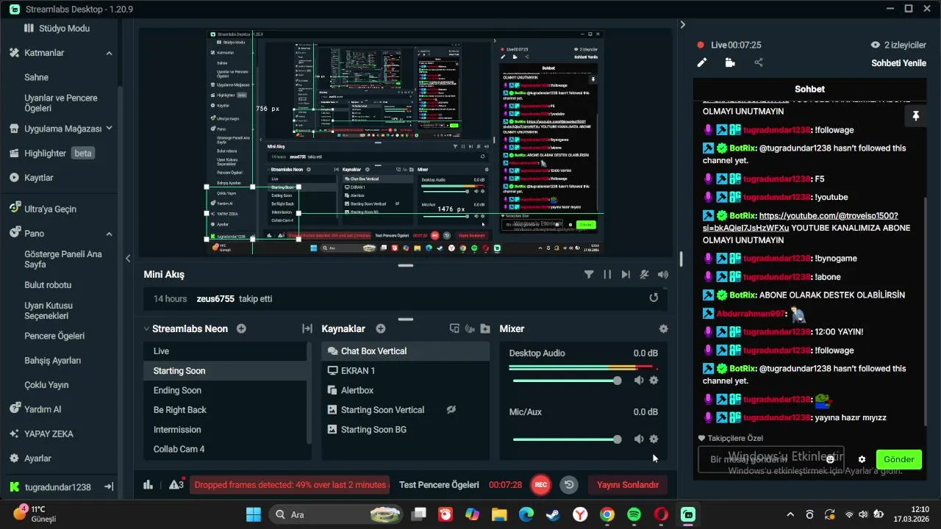
Task: Adjust the Desktop Audio volume slider
Action: click(567, 381)
